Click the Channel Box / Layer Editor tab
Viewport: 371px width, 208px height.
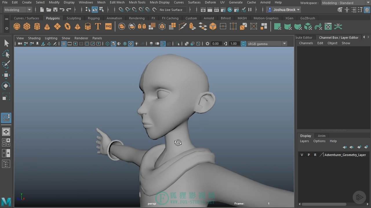click(339, 38)
